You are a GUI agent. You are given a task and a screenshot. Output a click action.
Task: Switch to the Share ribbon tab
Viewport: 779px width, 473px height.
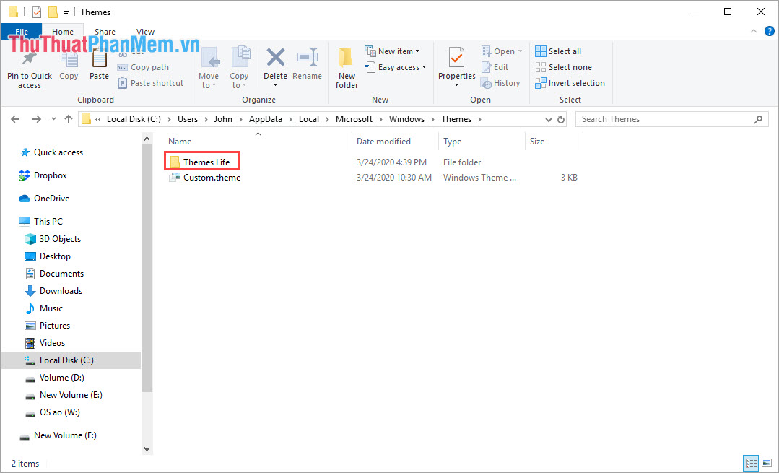click(105, 31)
